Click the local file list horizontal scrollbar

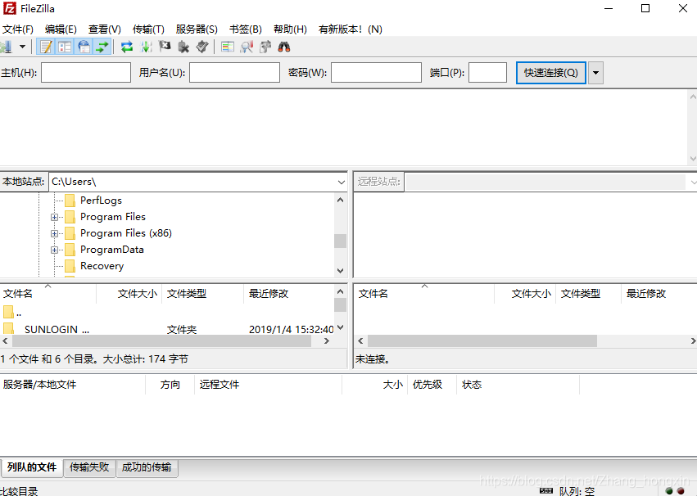pyautogui.click(x=162, y=341)
